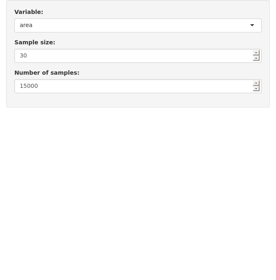Click the value 30 in Sample size

(23, 56)
